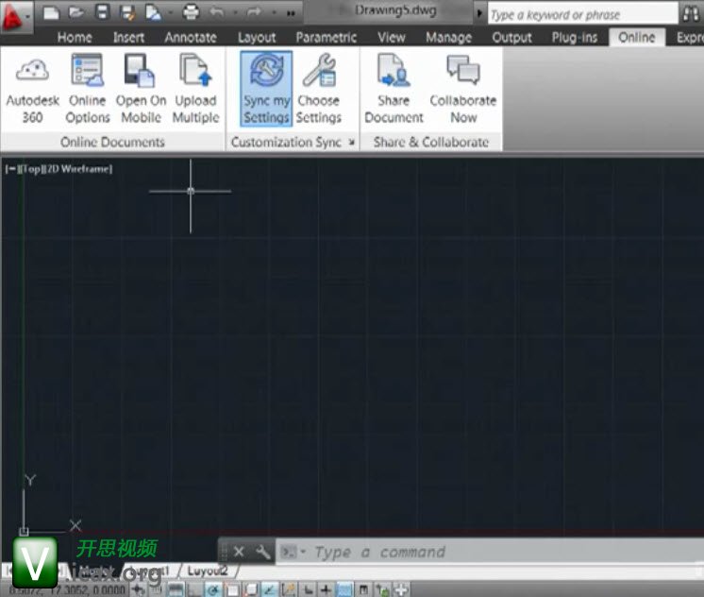Open the [-] viewport controls menu
This screenshot has height=597, width=704.
(11, 169)
